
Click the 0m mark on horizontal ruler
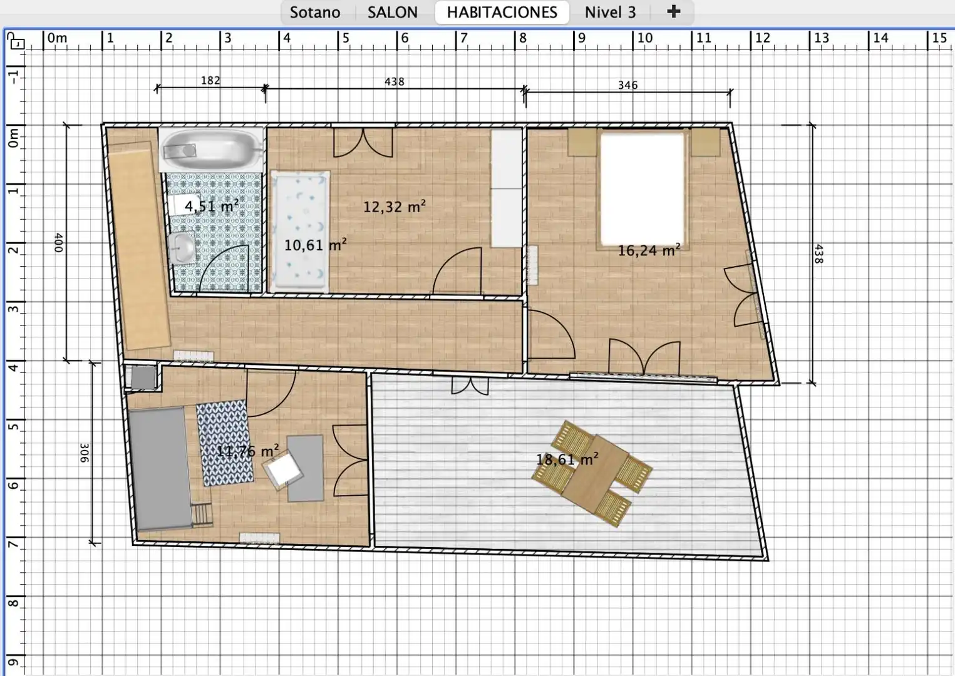(58, 38)
